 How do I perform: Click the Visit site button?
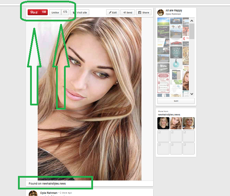[x=80, y=12]
